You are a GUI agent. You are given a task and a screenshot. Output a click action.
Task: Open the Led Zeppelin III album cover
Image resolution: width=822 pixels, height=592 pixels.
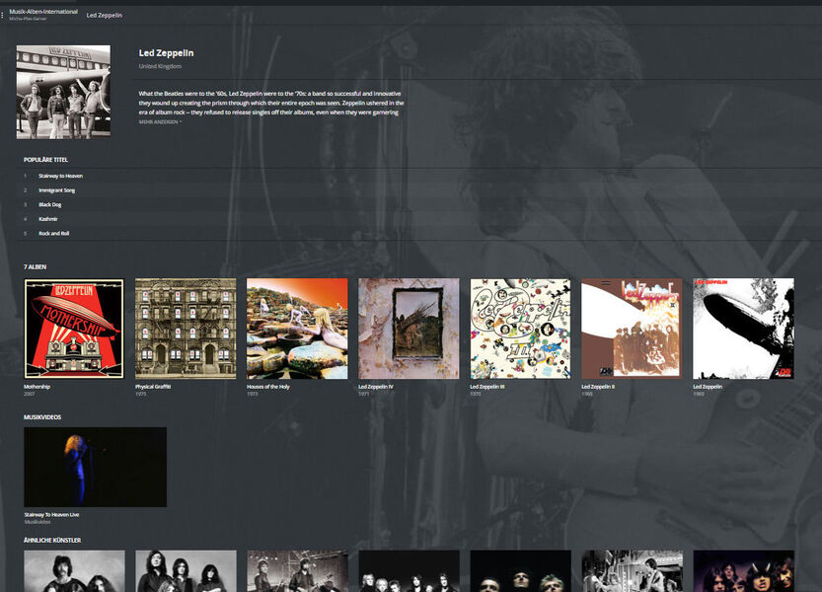tap(521, 329)
